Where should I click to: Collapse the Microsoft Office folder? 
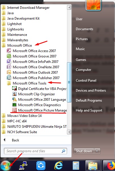coord(20,46)
